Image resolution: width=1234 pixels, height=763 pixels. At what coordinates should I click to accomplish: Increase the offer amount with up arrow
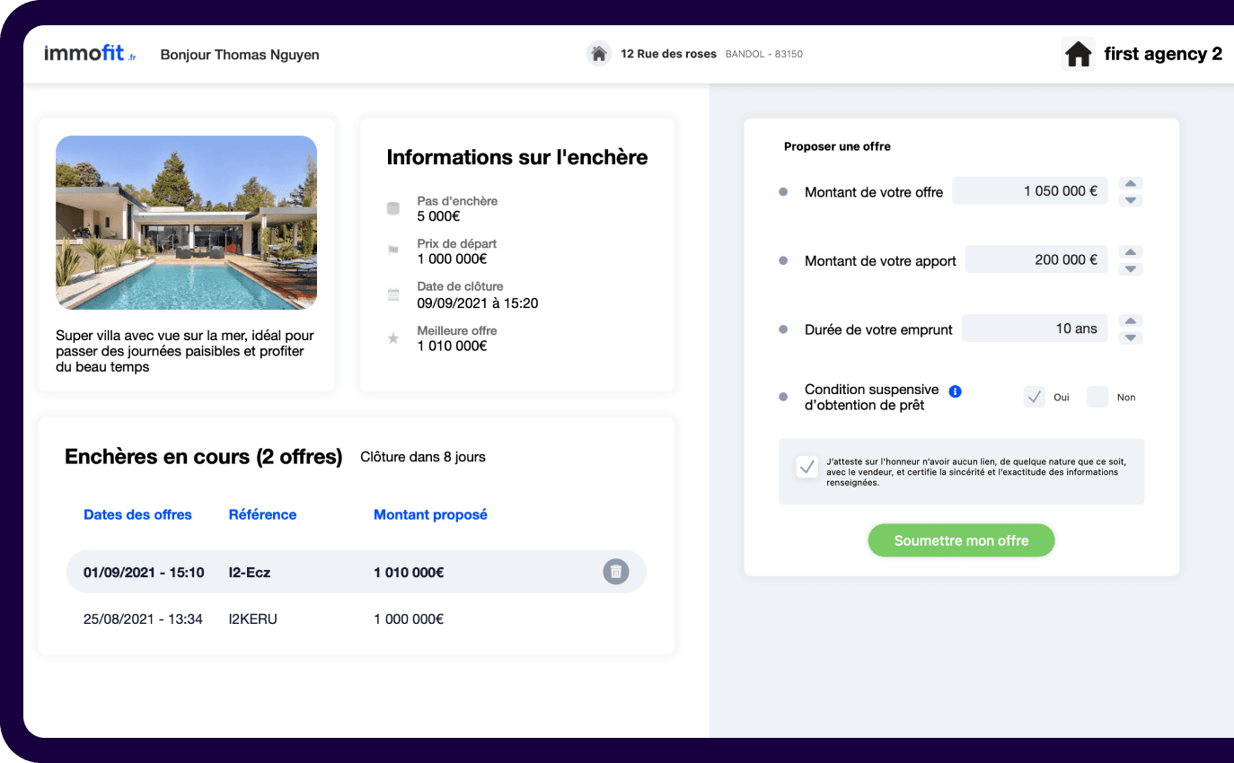click(1132, 183)
